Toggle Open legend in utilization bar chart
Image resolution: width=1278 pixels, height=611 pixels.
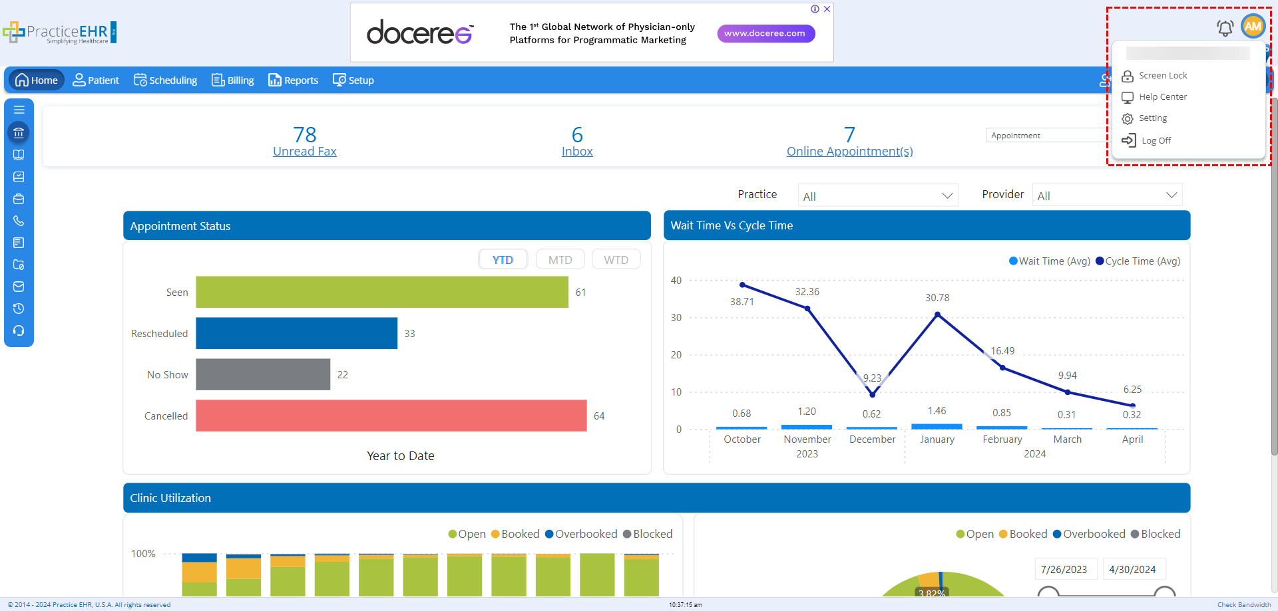(x=467, y=534)
